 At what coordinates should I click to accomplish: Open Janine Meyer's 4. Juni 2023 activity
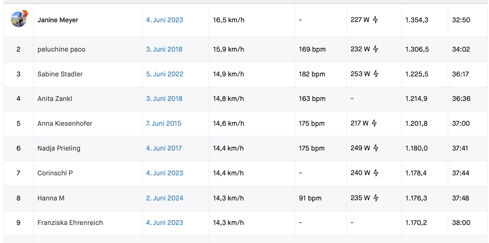165,20
